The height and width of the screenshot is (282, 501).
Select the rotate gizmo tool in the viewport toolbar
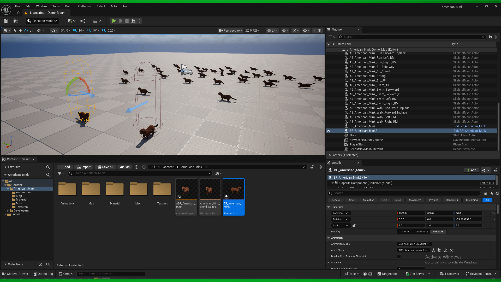pyautogui.click(x=26, y=31)
